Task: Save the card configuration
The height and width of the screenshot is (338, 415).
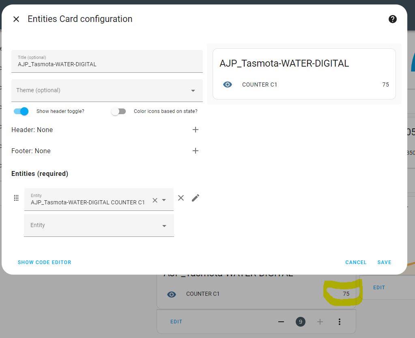Action: 384,262
